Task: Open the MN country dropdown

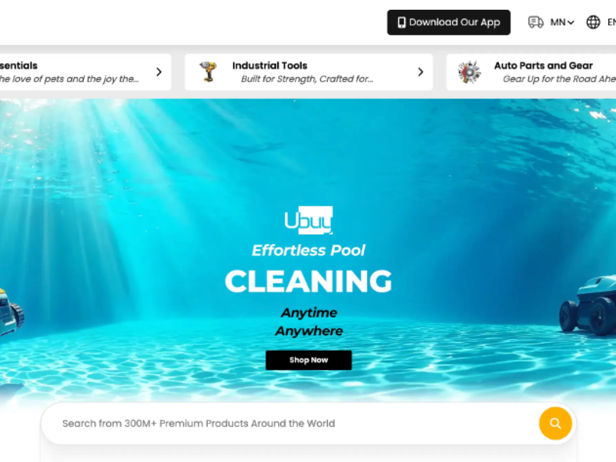Action: pos(562,22)
